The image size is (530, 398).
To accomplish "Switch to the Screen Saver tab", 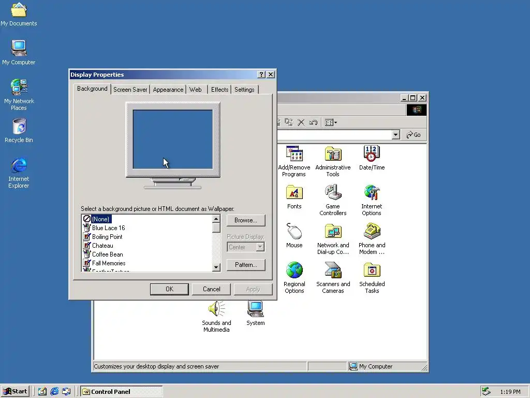I will point(130,90).
